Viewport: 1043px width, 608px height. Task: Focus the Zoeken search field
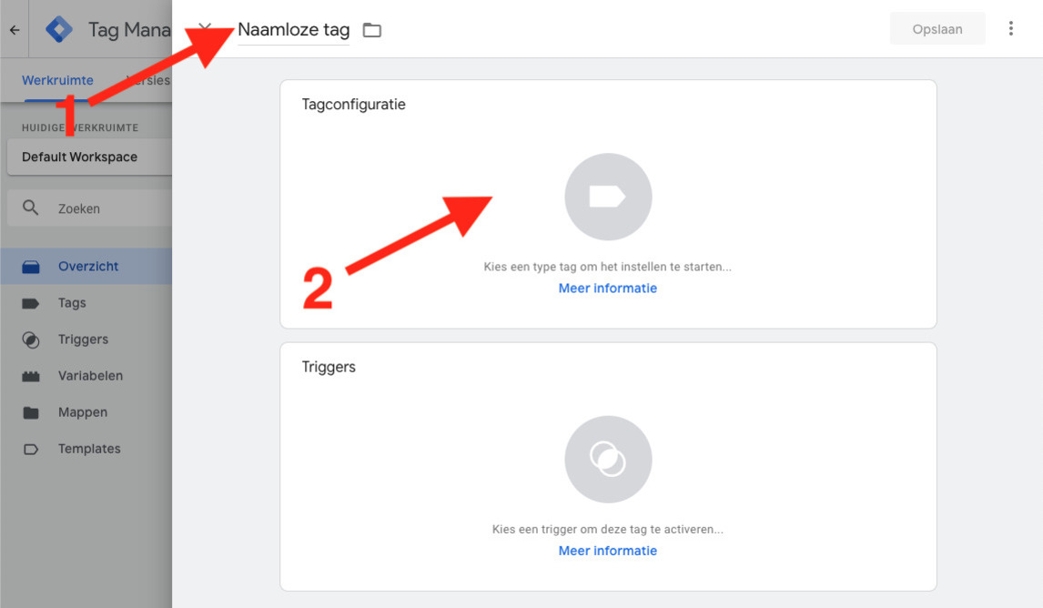tap(89, 208)
